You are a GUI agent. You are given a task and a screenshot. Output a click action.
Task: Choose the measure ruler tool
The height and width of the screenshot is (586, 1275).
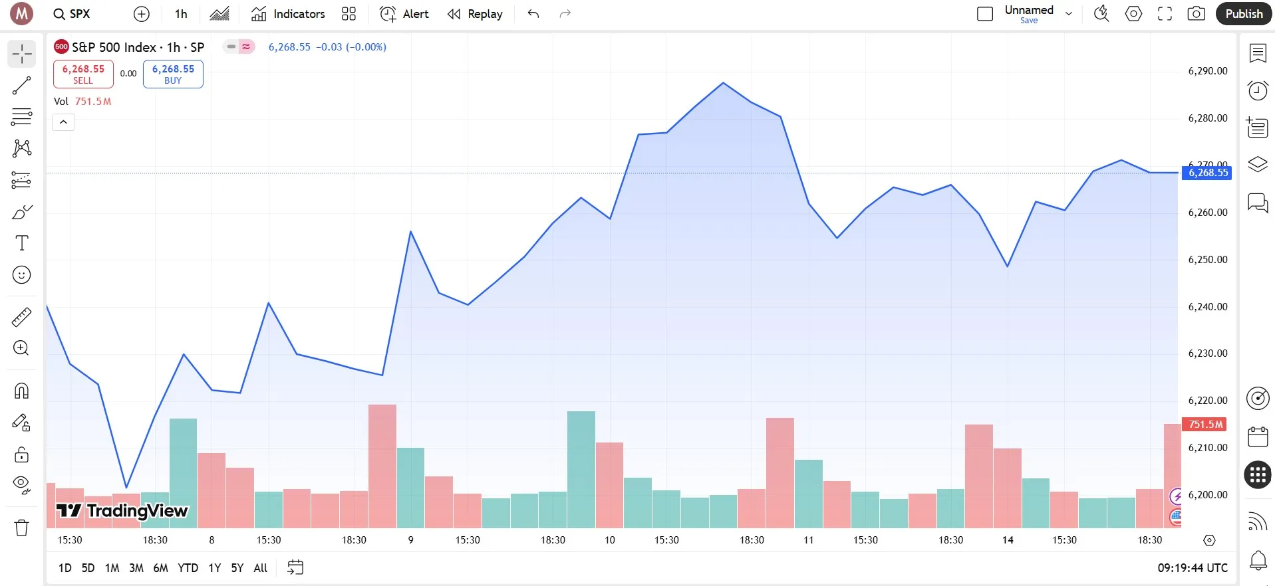click(x=22, y=318)
